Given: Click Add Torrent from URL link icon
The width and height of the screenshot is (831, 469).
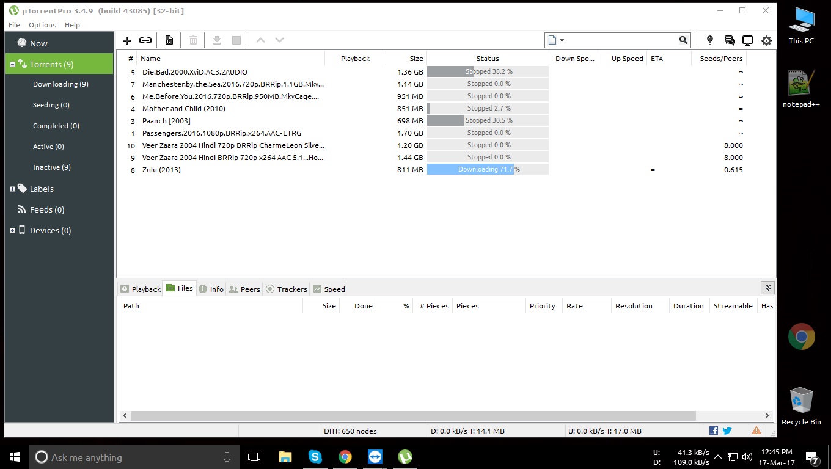Looking at the screenshot, I should [x=145, y=40].
